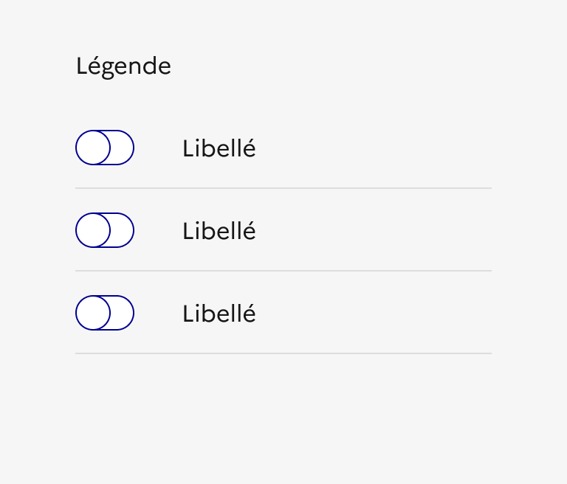Screen dimensions: 567x484
Task: Select the Légende heading text
Action: pos(123,67)
